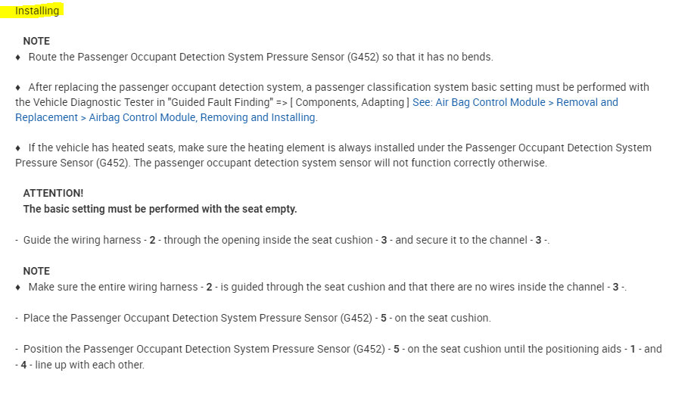The height and width of the screenshot is (398, 691).
Task: Click the highlighted Installing heading
Action: (x=36, y=11)
